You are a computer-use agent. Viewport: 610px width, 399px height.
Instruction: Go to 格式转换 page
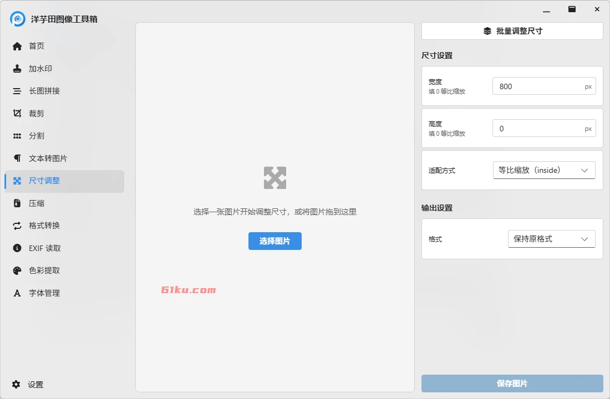64,226
